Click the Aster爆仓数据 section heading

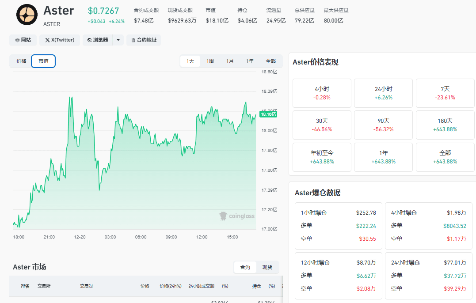coord(317,193)
